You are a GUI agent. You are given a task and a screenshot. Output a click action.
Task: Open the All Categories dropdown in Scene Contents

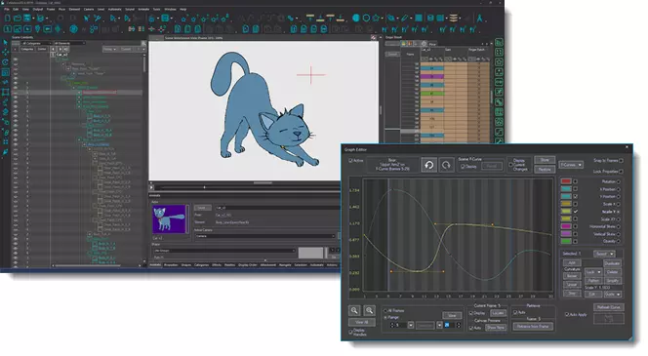coord(36,43)
